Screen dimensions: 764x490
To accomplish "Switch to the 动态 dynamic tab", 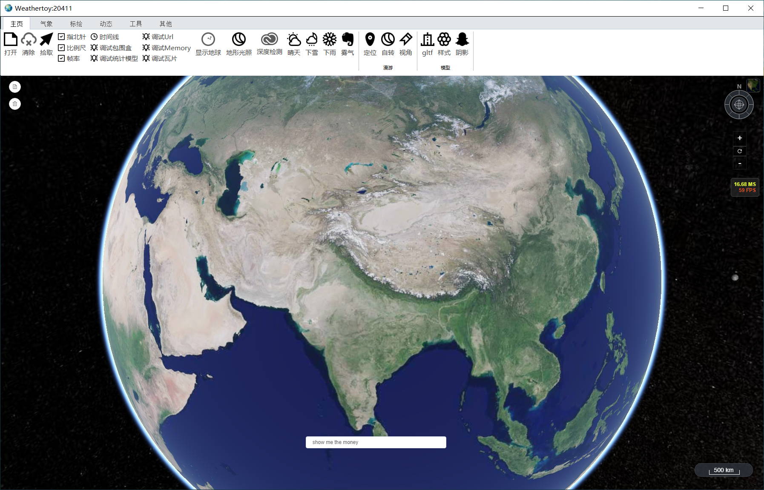I will (106, 24).
